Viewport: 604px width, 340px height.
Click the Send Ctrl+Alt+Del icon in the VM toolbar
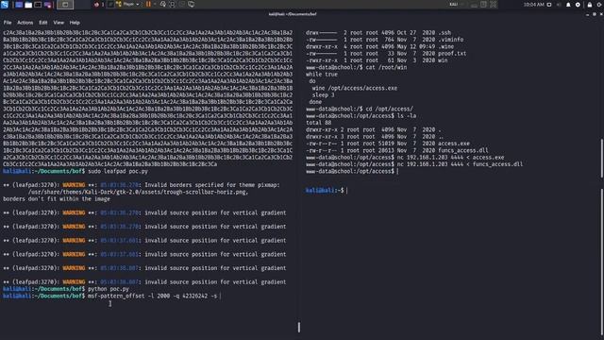pyautogui.click(x=163, y=4)
